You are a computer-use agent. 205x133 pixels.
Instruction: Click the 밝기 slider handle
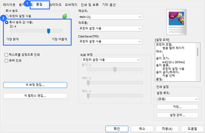115,70
